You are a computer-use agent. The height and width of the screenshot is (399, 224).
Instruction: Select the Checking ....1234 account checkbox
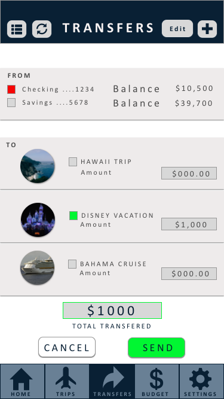click(11, 89)
